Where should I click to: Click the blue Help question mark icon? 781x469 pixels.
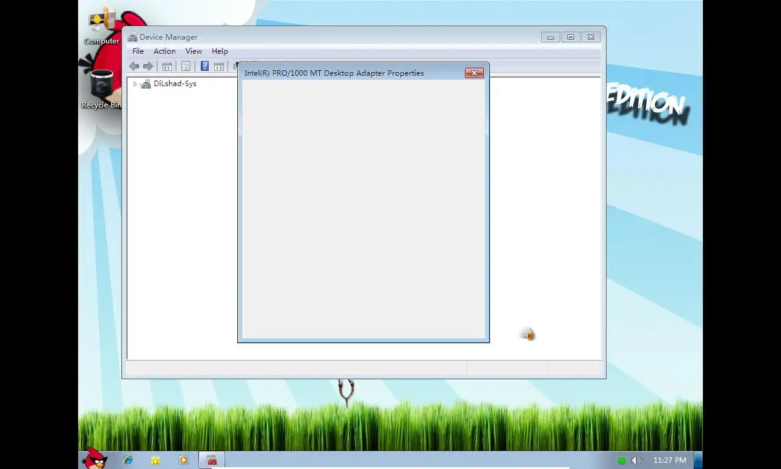click(204, 67)
